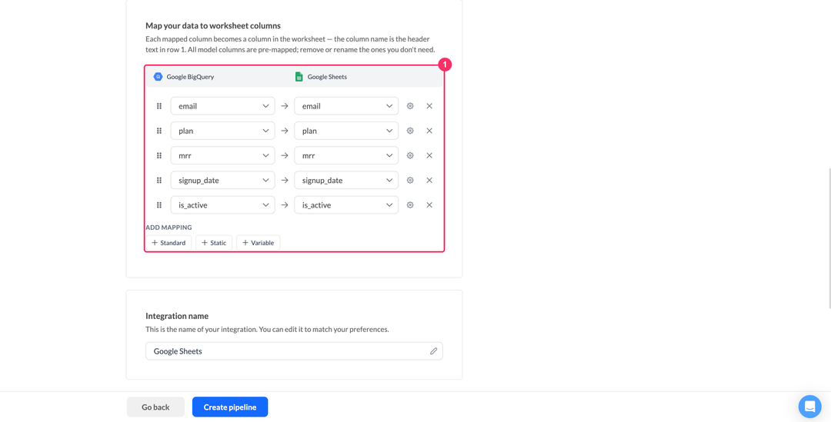
Task: Click the 'Integration name' heading
Action: [177, 316]
